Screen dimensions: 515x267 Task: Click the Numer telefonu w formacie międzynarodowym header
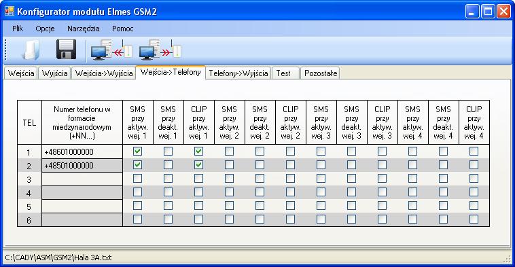tap(82, 122)
